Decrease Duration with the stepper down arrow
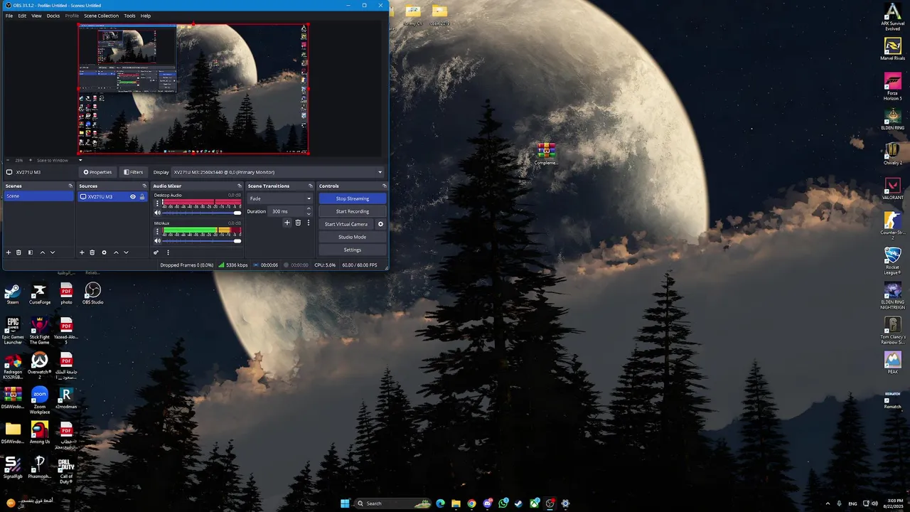Viewport: 910px width, 512px height. (x=309, y=213)
